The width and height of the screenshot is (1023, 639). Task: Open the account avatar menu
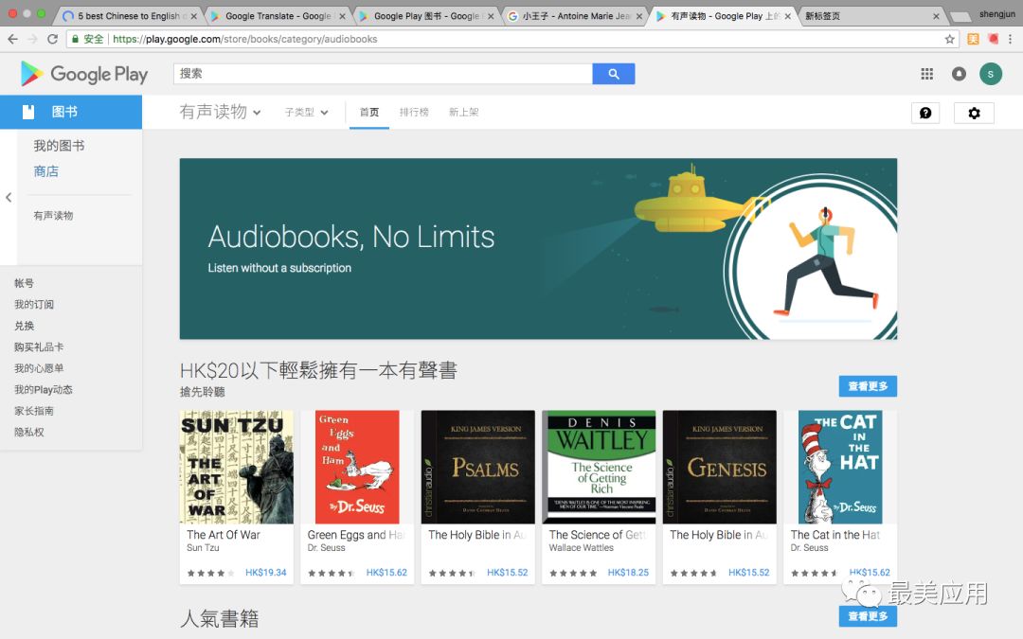[990, 74]
